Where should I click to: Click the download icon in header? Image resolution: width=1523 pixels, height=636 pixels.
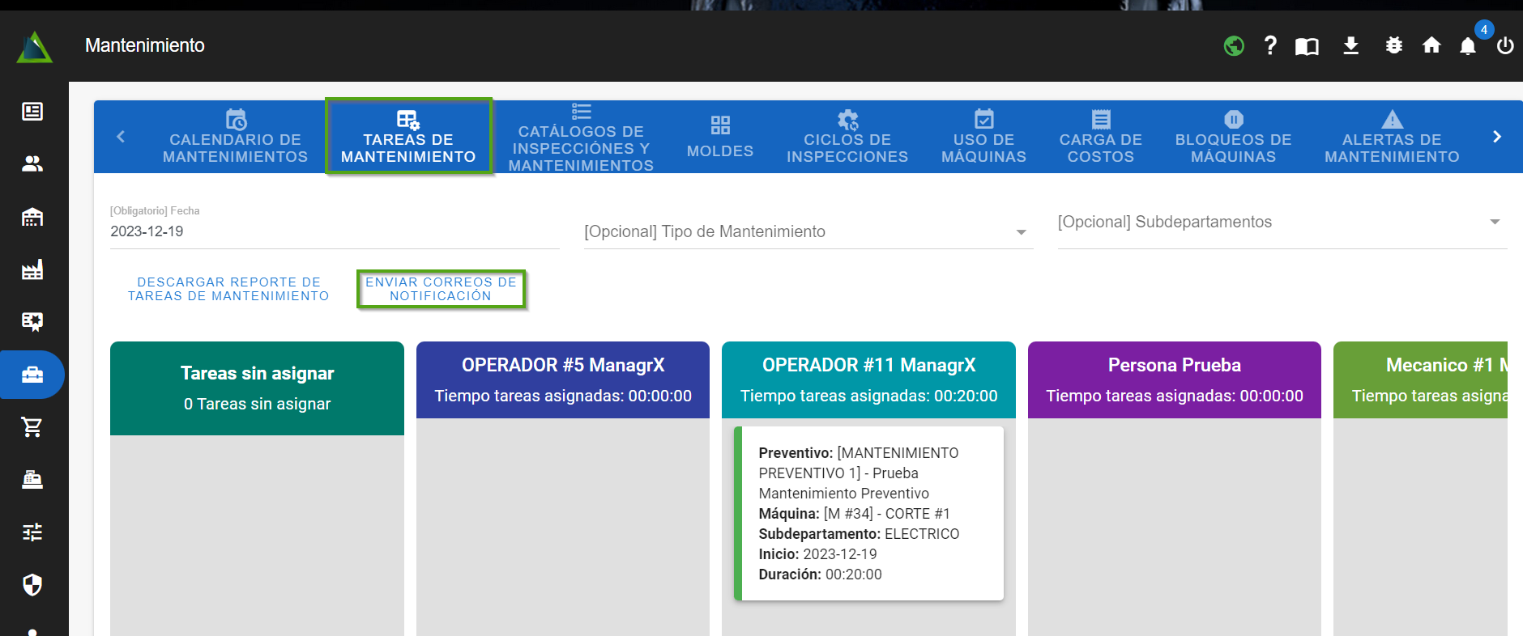point(1350,45)
